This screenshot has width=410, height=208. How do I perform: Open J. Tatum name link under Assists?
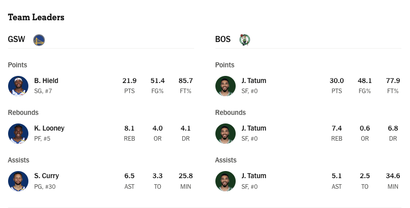click(x=254, y=176)
